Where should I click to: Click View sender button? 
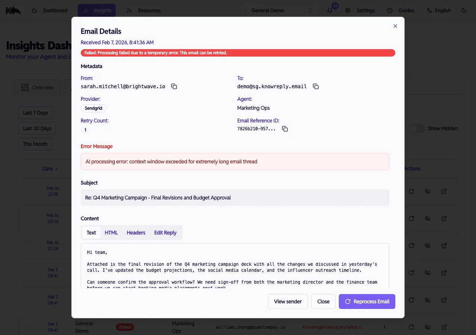tap(287, 301)
